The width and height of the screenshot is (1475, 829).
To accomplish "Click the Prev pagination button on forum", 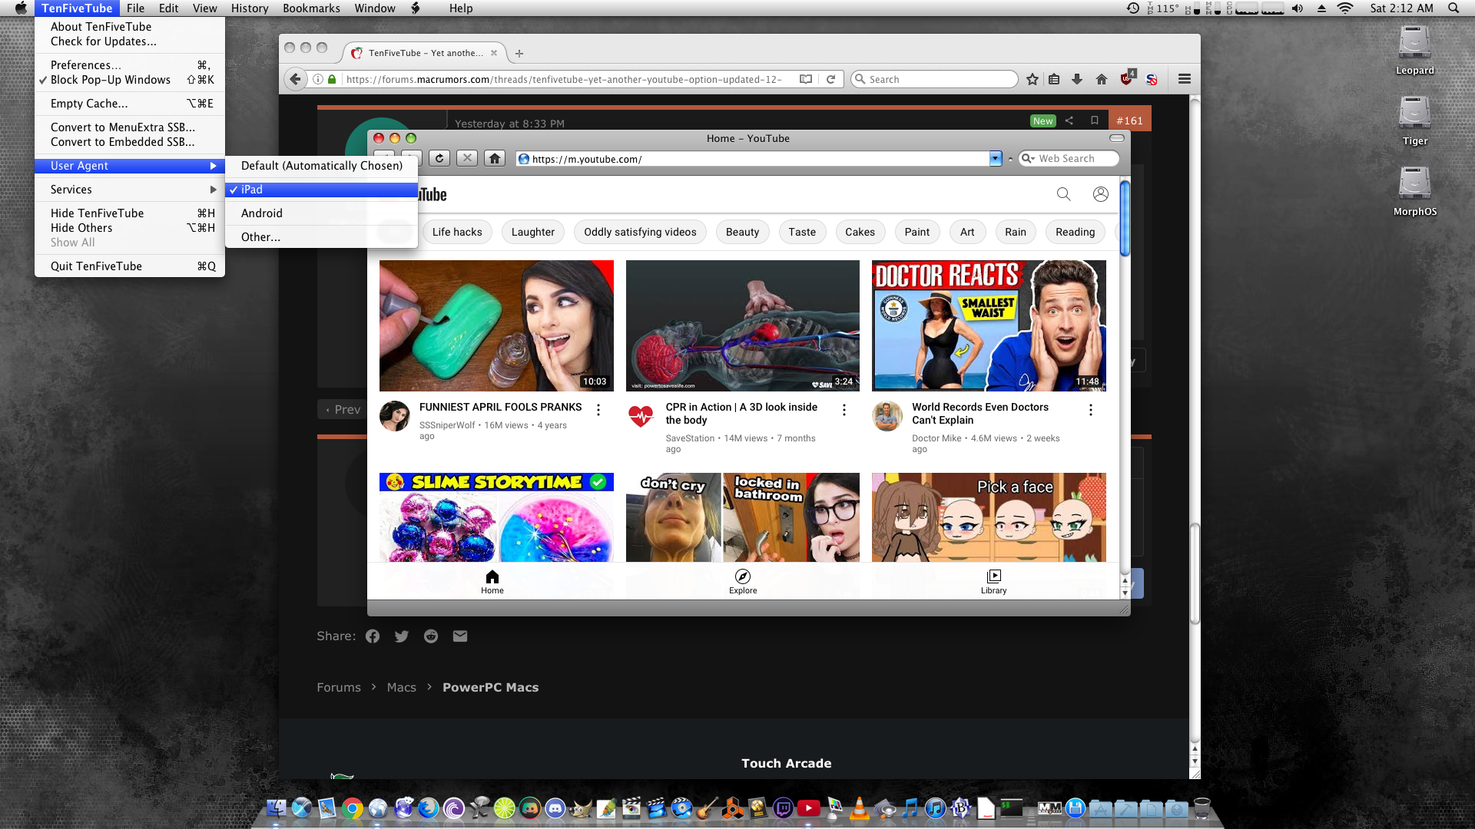I will click(x=343, y=410).
